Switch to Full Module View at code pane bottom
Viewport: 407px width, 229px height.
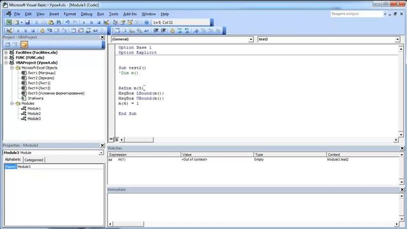pyautogui.click(x=116, y=139)
